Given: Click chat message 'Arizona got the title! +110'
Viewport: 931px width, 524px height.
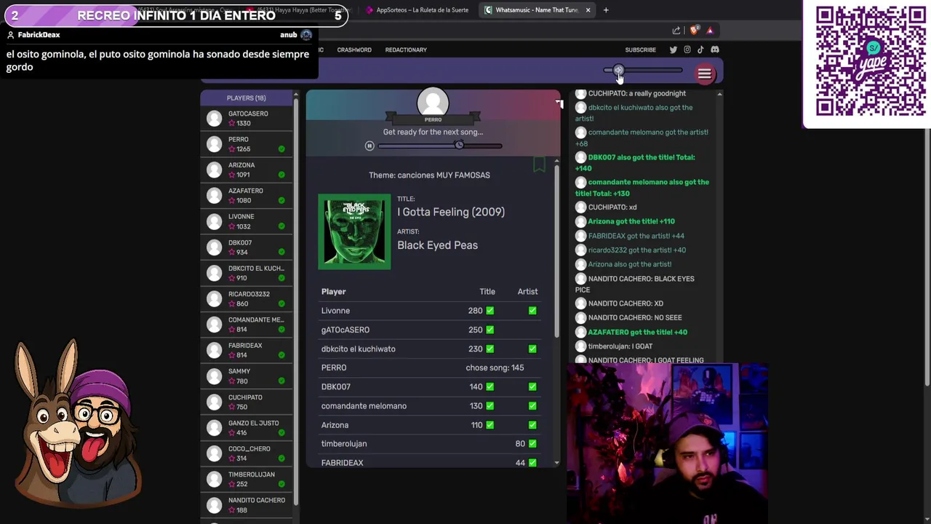Looking at the screenshot, I should pos(631,221).
